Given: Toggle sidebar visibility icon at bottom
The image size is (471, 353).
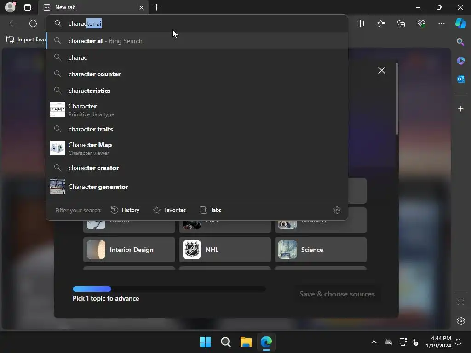Looking at the screenshot, I should [460, 302].
